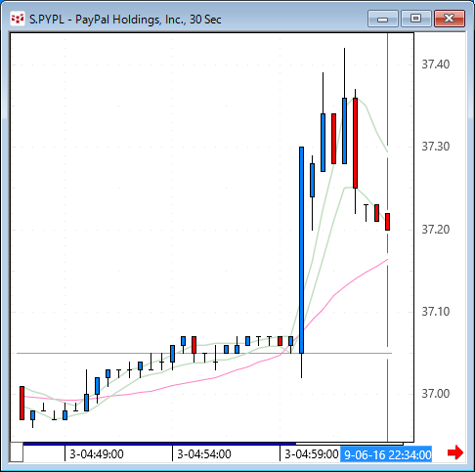
Task: Click the 37.20 price axis label
Action: coord(436,230)
